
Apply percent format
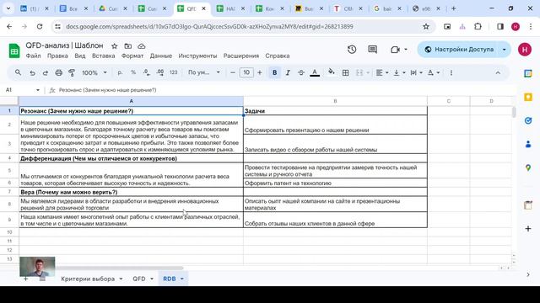(133, 72)
